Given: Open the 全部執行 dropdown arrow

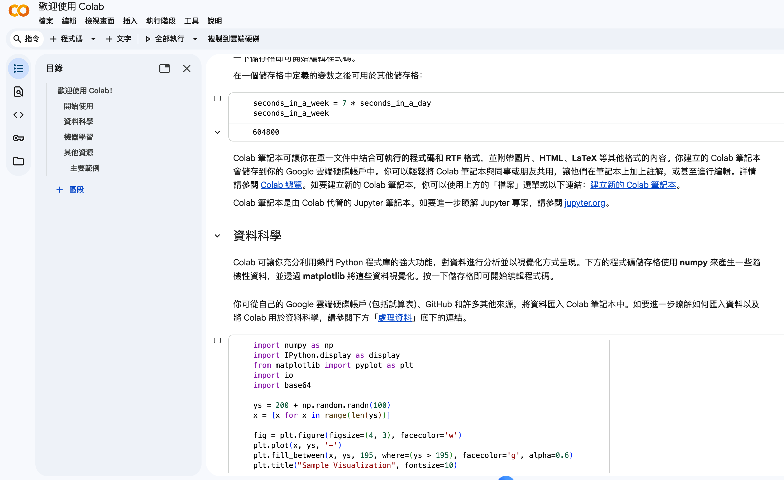Looking at the screenshot, I should click(x=195, y=39).
